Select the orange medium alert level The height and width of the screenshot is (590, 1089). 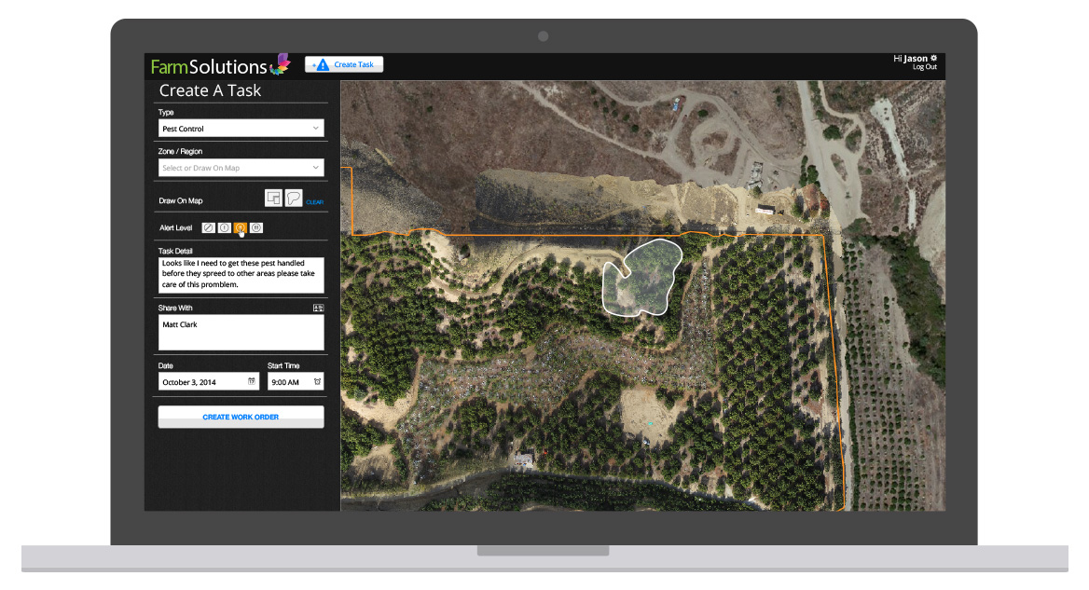(240, 227)
